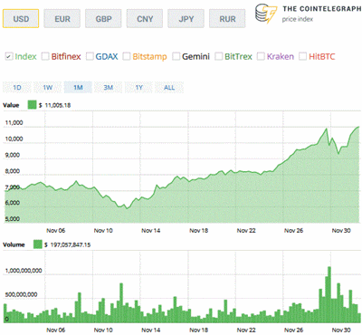Click the 5,000 price axis label
Screen dimensions: 362x335
pos(13,219)
